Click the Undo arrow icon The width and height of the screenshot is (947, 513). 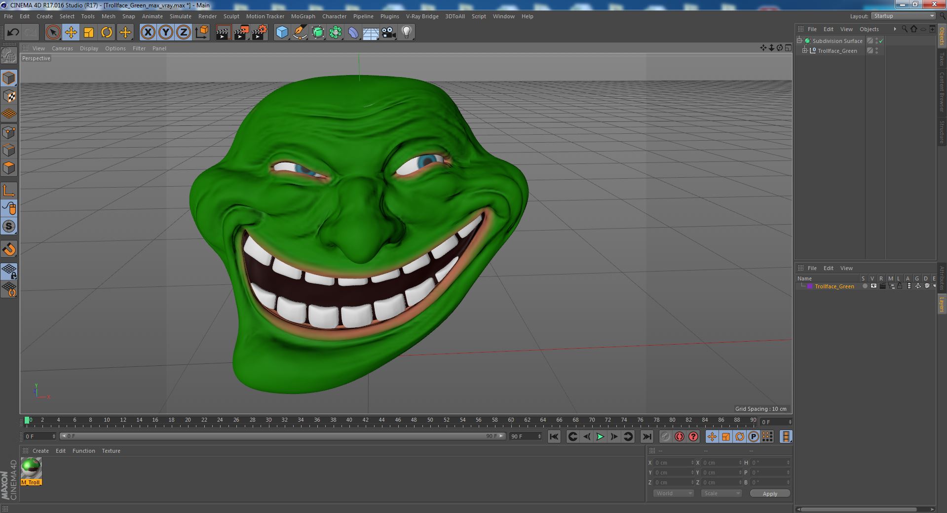point(13,33)
